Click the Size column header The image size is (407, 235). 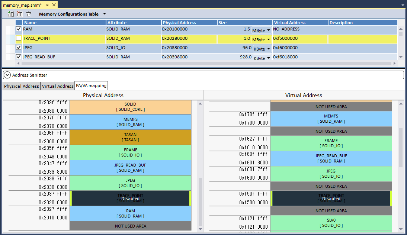pyautogui.click(x=245, y=23)
